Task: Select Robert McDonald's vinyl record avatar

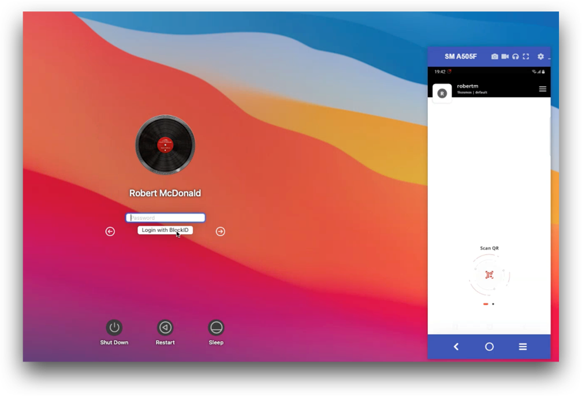Action: pyautogui.click(x=165, y=144)
